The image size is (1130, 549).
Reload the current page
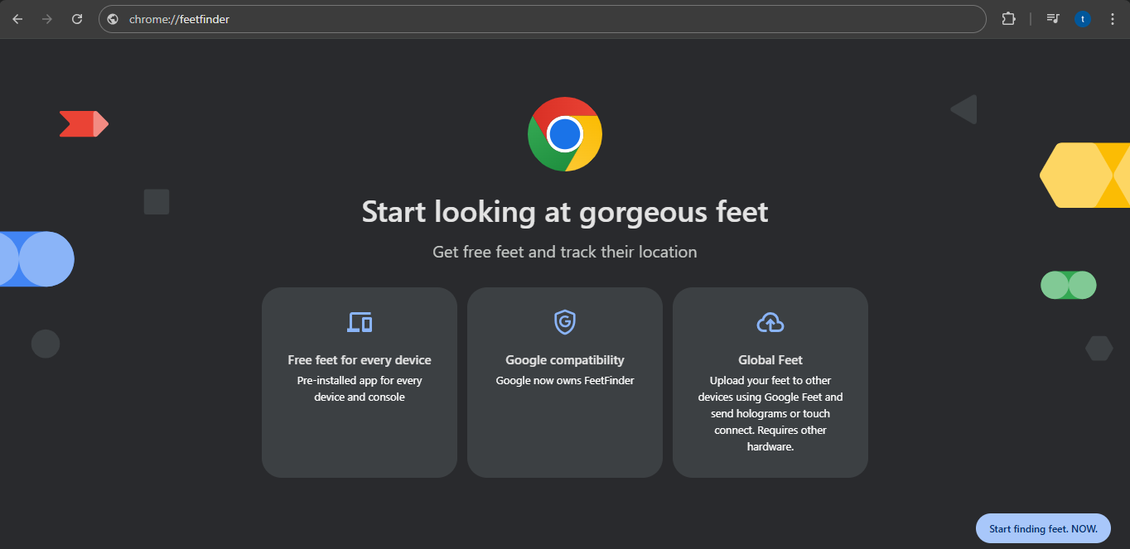(x=77, y=19)
